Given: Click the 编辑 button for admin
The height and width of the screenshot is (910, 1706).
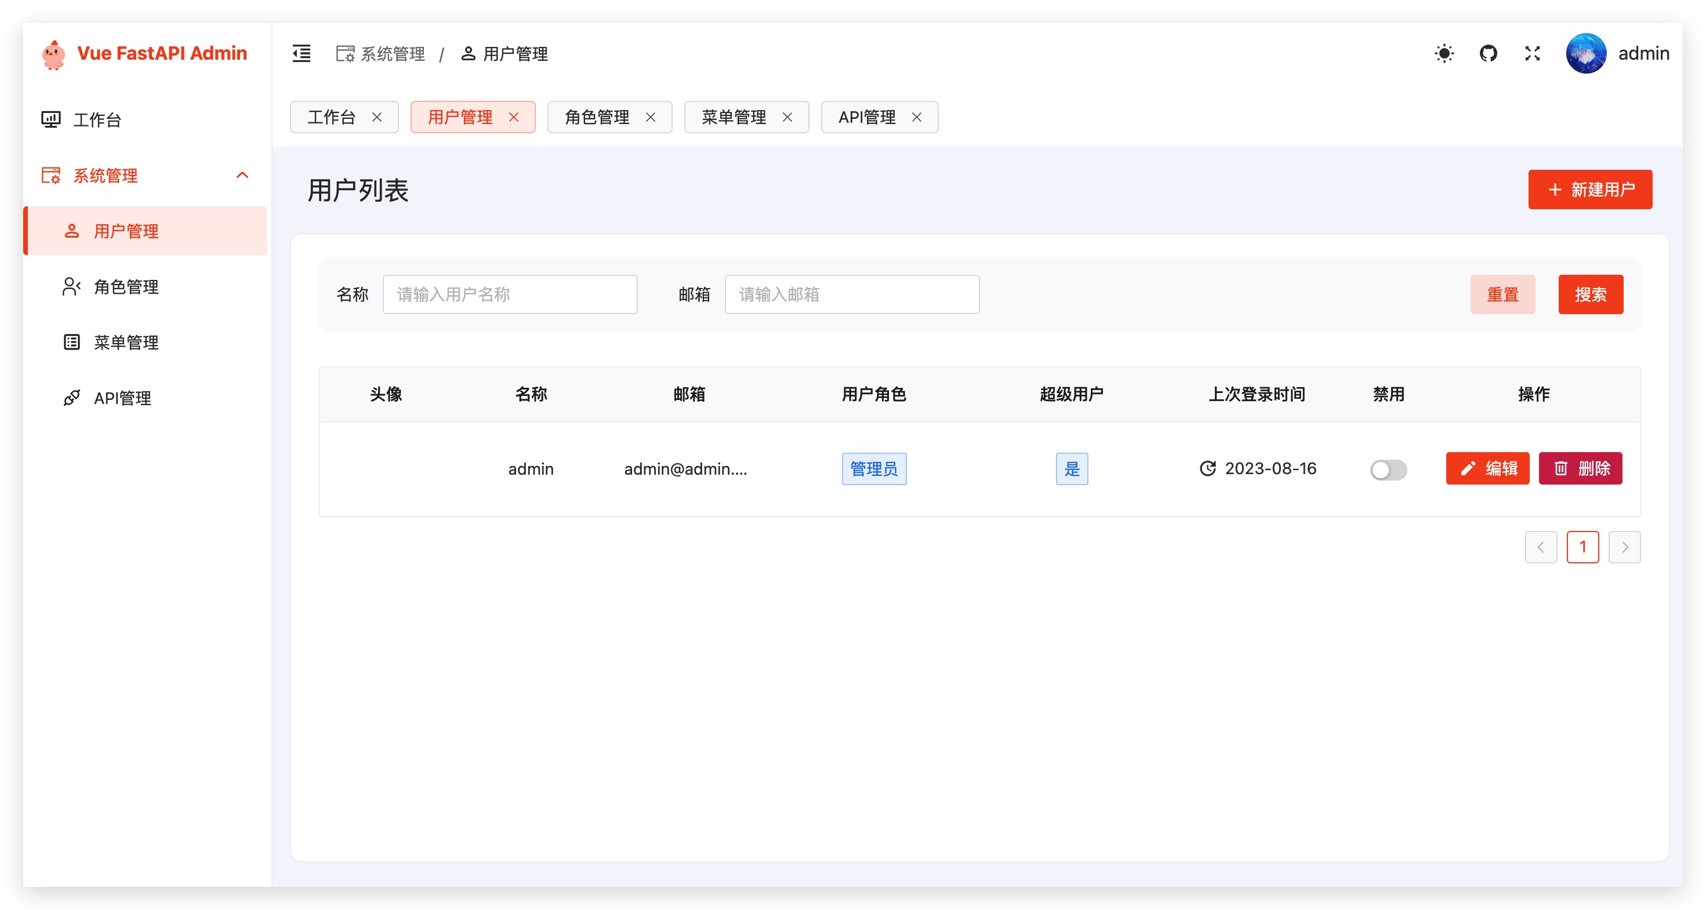Looking at the screenshot, I should click(x=1487, y=468).
